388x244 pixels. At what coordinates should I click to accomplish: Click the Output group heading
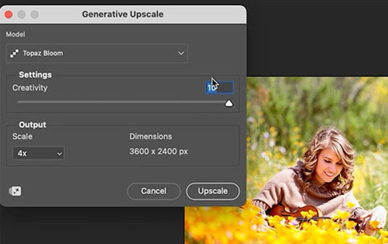coord(32,125)
